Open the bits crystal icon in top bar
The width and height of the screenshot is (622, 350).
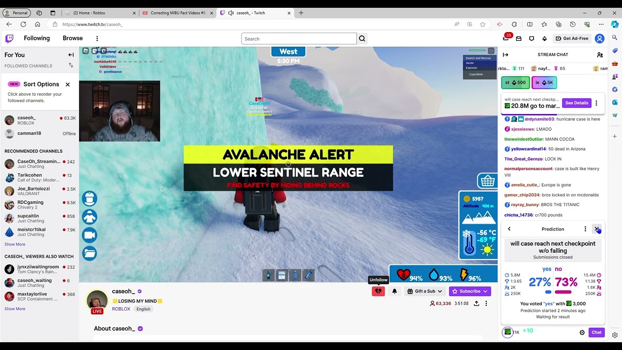(544, 38)
